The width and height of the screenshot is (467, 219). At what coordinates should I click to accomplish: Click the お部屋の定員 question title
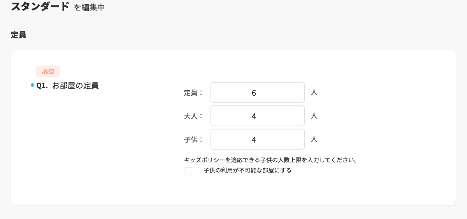[75, 86]
